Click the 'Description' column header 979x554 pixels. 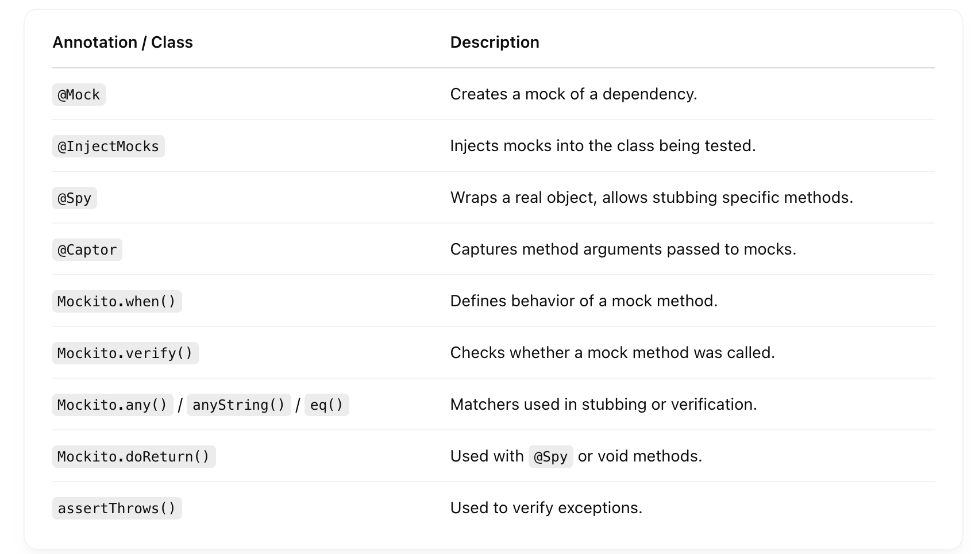[x=494, y=43]
